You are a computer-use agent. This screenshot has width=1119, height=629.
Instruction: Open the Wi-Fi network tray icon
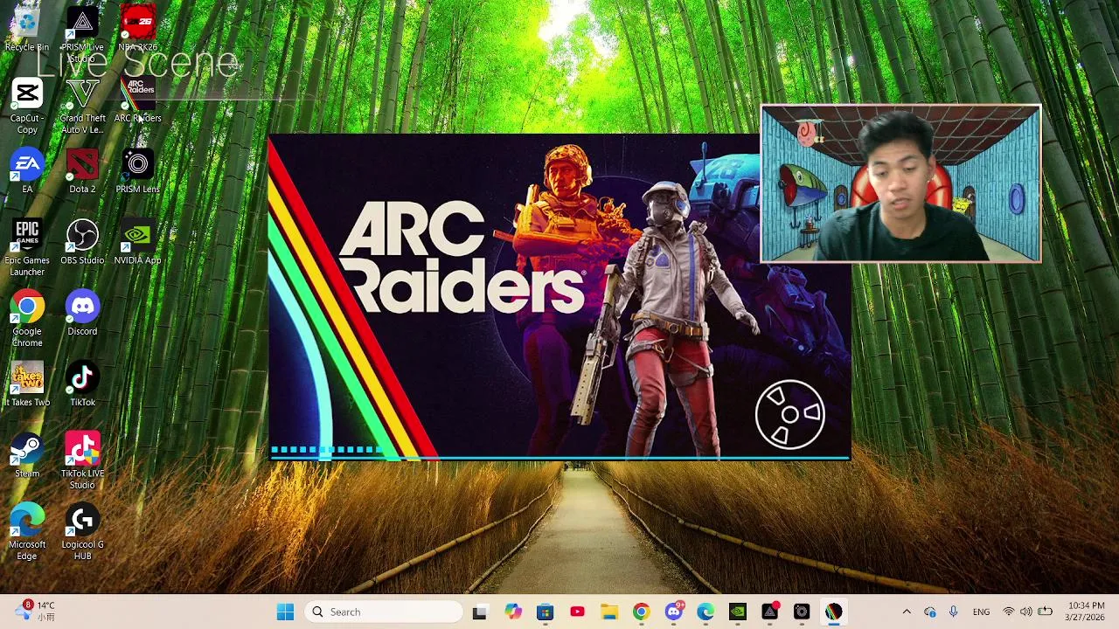point(1009,612)
